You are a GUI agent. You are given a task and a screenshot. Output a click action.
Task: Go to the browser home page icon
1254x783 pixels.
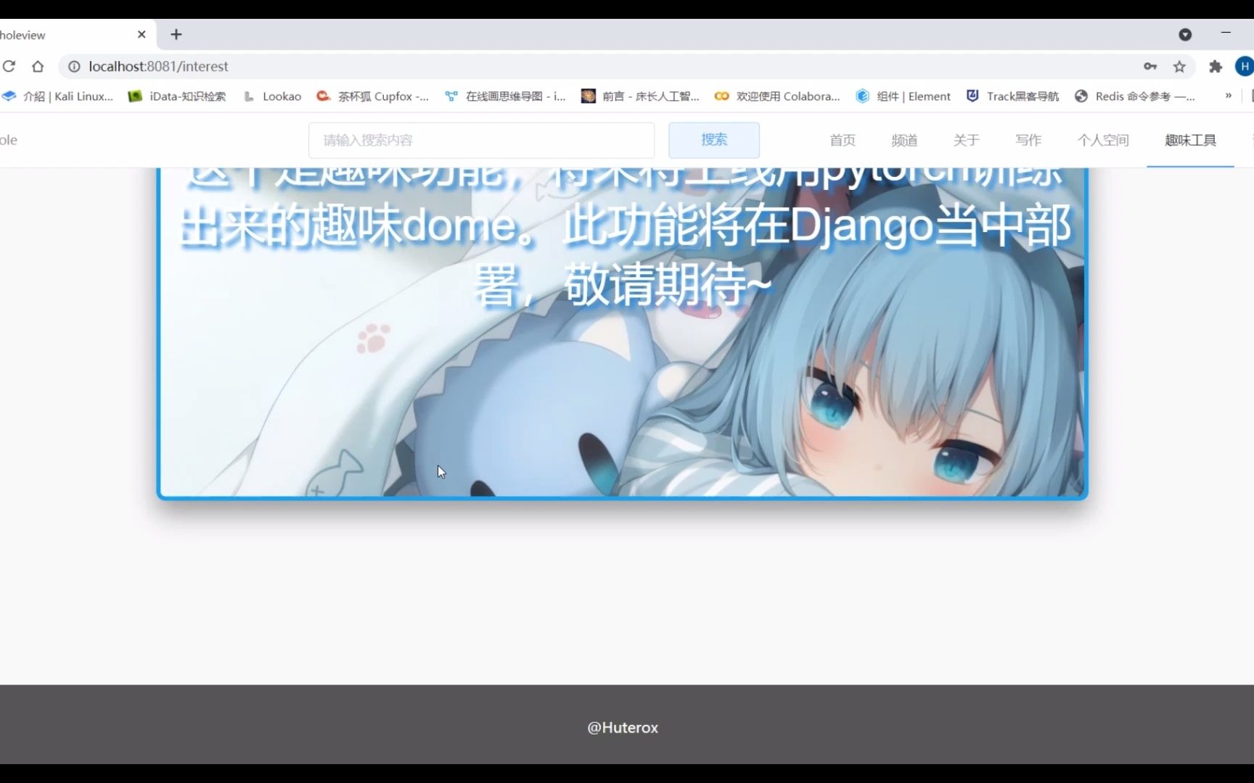38,66
